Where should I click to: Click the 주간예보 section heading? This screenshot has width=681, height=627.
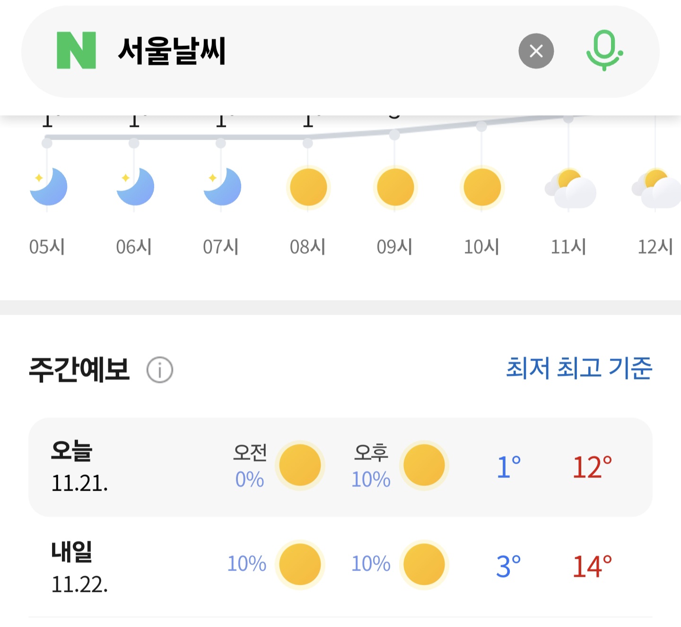click(79, 370)
